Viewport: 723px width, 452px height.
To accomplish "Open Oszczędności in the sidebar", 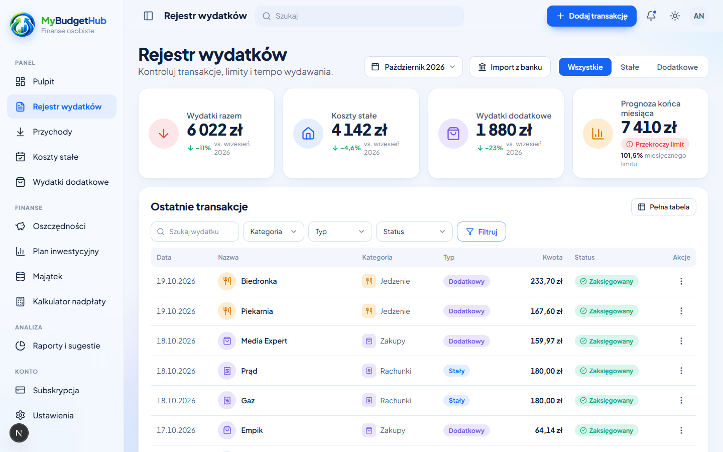I will click(x=62, y=226).
